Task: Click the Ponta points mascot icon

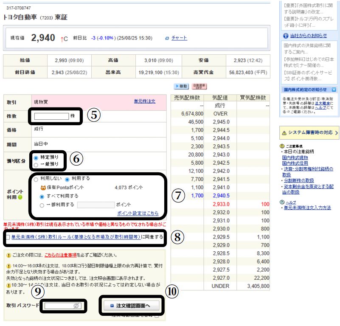Action: [42, 187]
